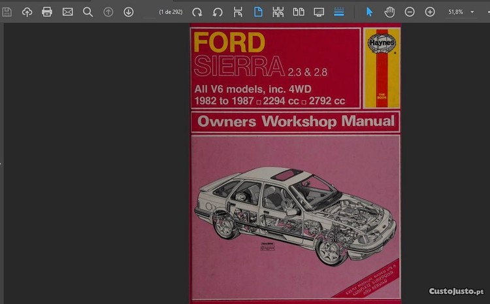Image resolution: width=490 pixels, height=304 pixels.
Task: Enable scrolling mode toggle
Action: point(339,12)
